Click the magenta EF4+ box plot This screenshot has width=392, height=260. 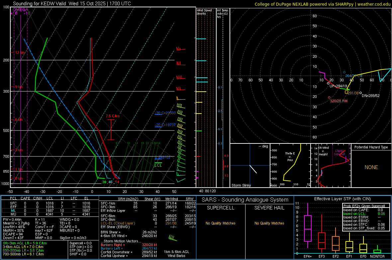click(x=308, y=226)
